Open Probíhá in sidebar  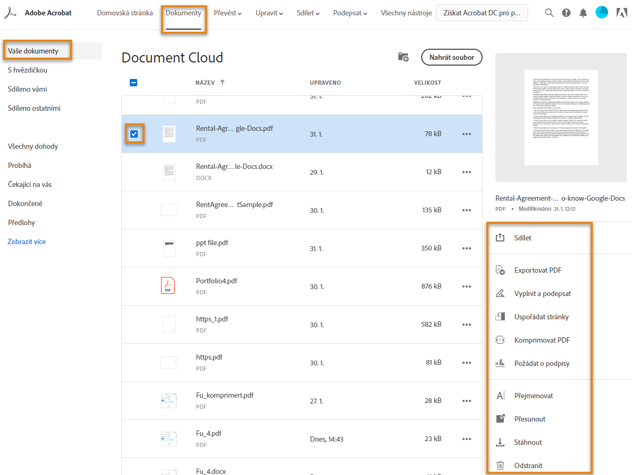coord(20,165)
